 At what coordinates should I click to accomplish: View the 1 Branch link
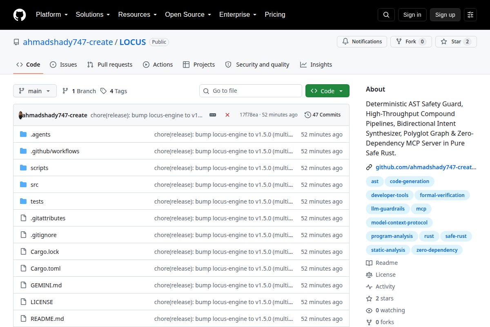[79, 91]
